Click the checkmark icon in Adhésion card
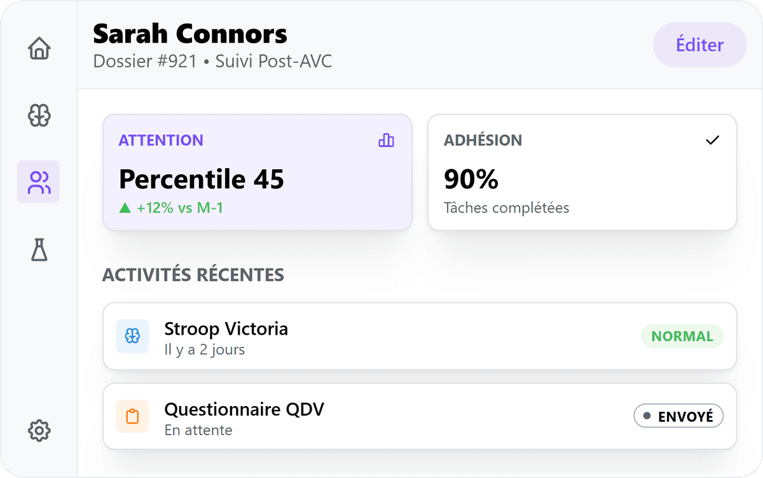 click(x=713, y=140)
